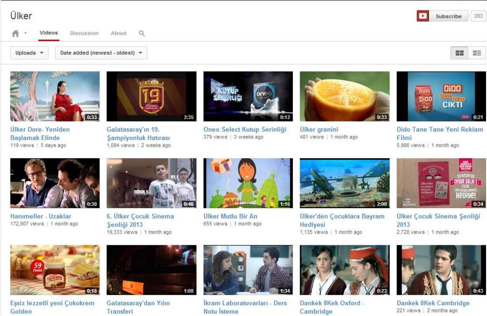Click the '172,907 views' text
This screenshot has height=316, width=487.
(27, 224)
